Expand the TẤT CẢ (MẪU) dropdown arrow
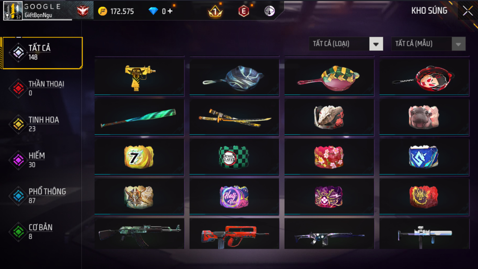 coord(458,44)
